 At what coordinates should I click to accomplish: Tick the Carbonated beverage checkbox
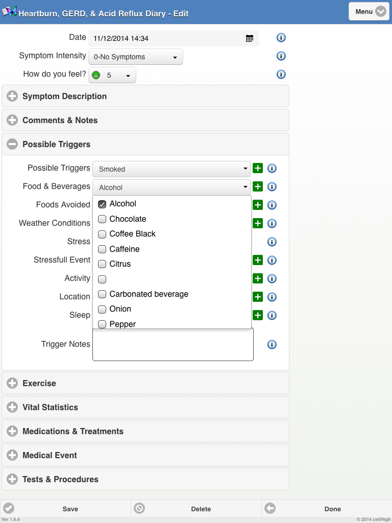102,294
